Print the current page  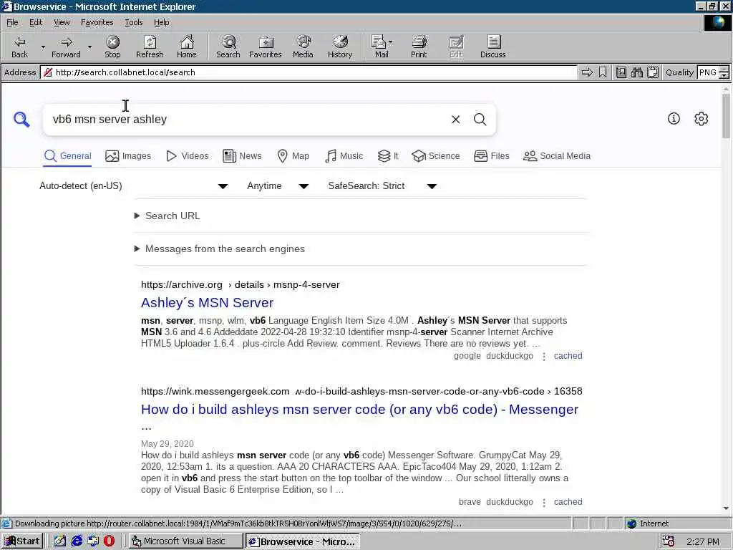click(419, 47)
